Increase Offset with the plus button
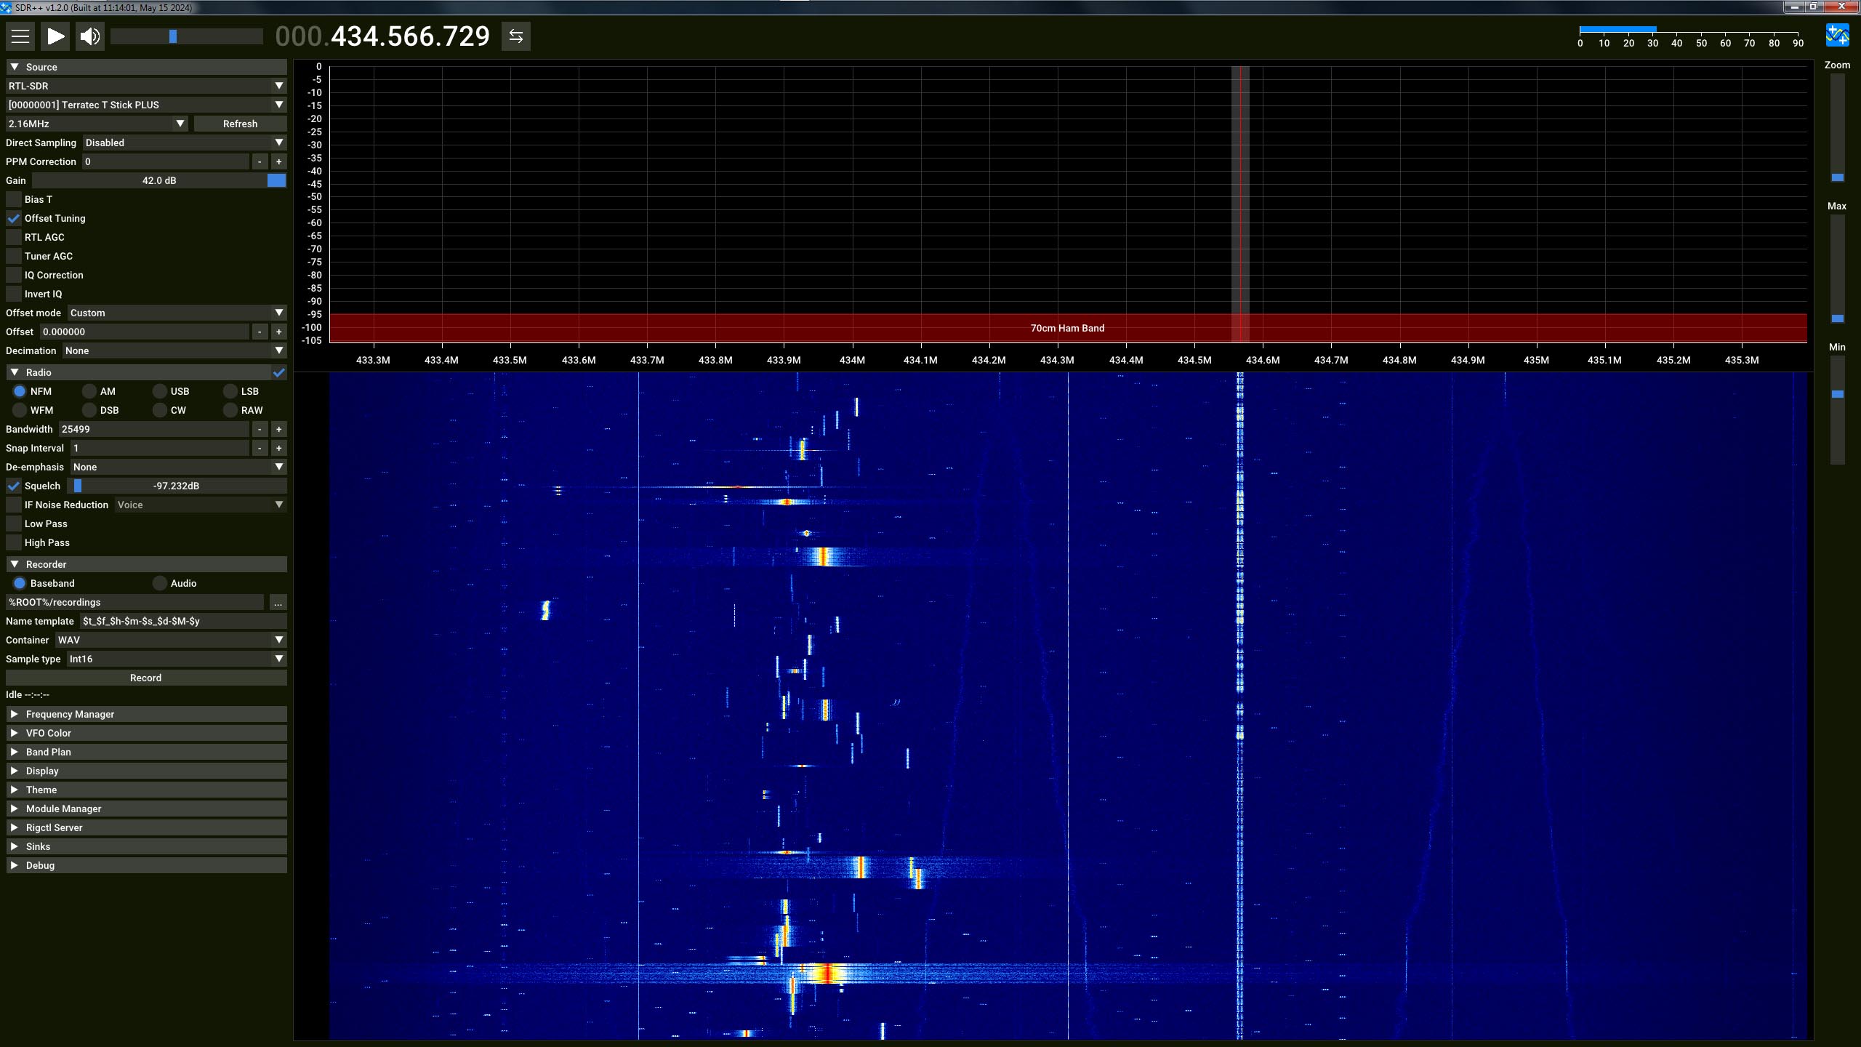1861x1047 pixels. click(278, 332)
